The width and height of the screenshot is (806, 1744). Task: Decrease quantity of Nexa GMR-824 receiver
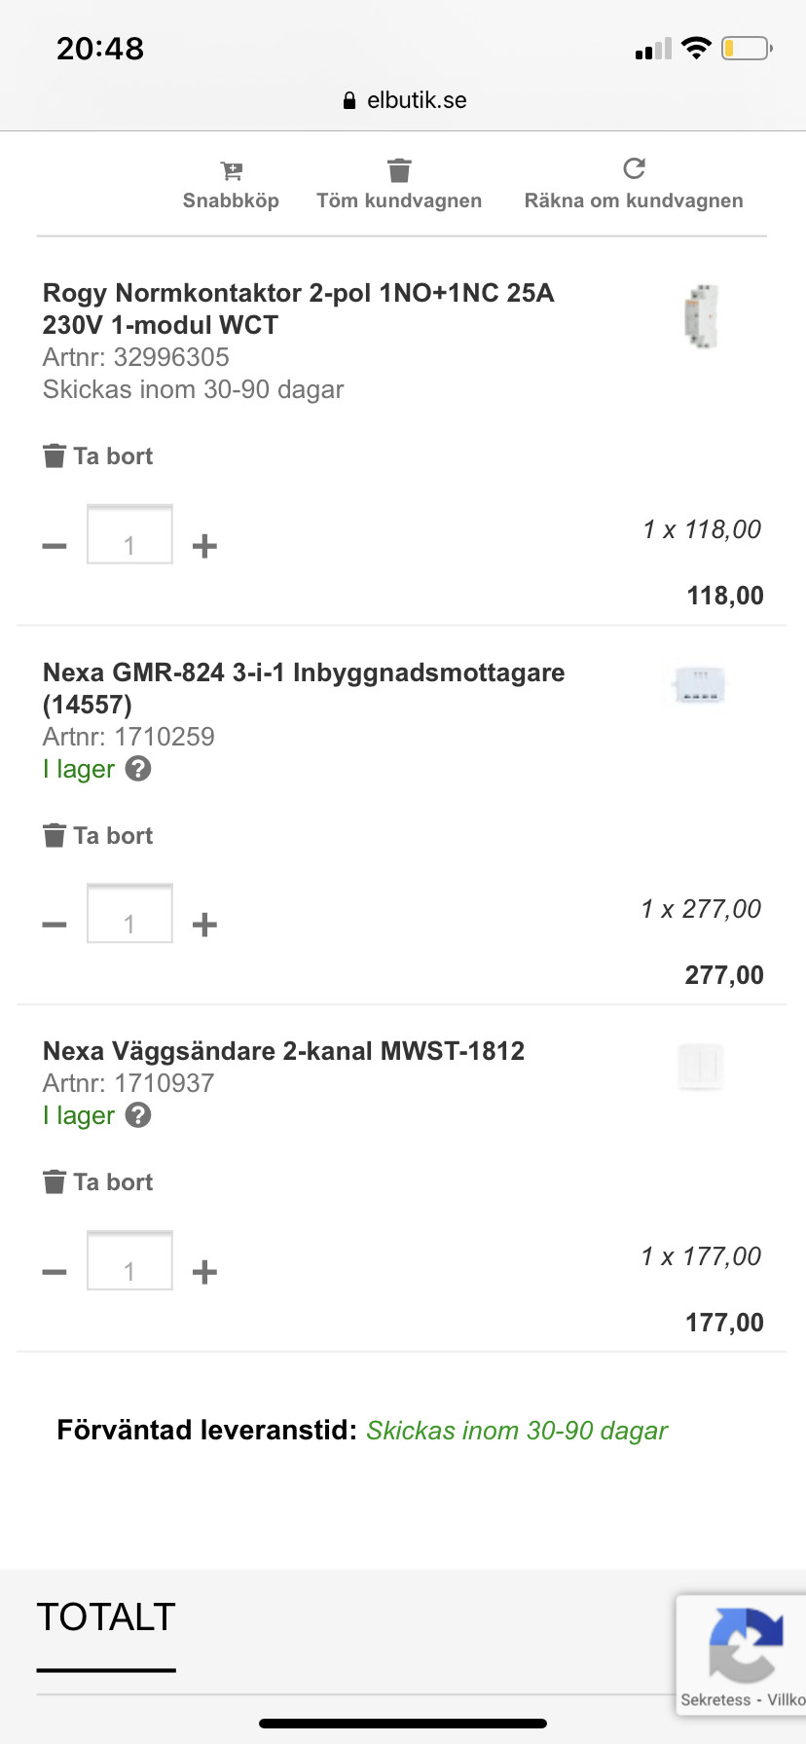(55, 925)
